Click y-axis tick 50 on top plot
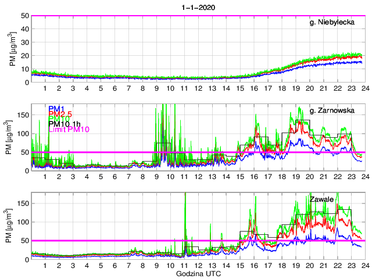The image size is (372, 279). click(24, 16)
